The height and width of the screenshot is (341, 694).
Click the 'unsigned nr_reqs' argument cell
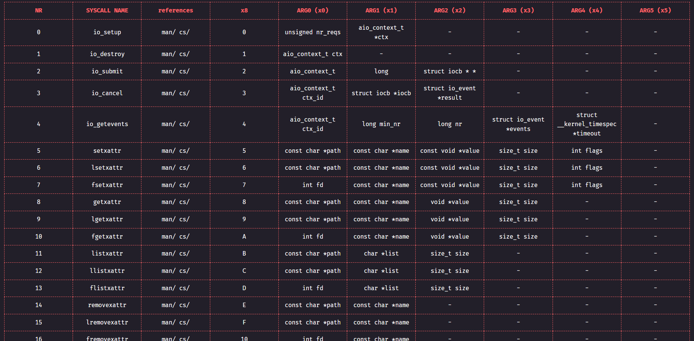pyautogui.click(x=313, y=32)
